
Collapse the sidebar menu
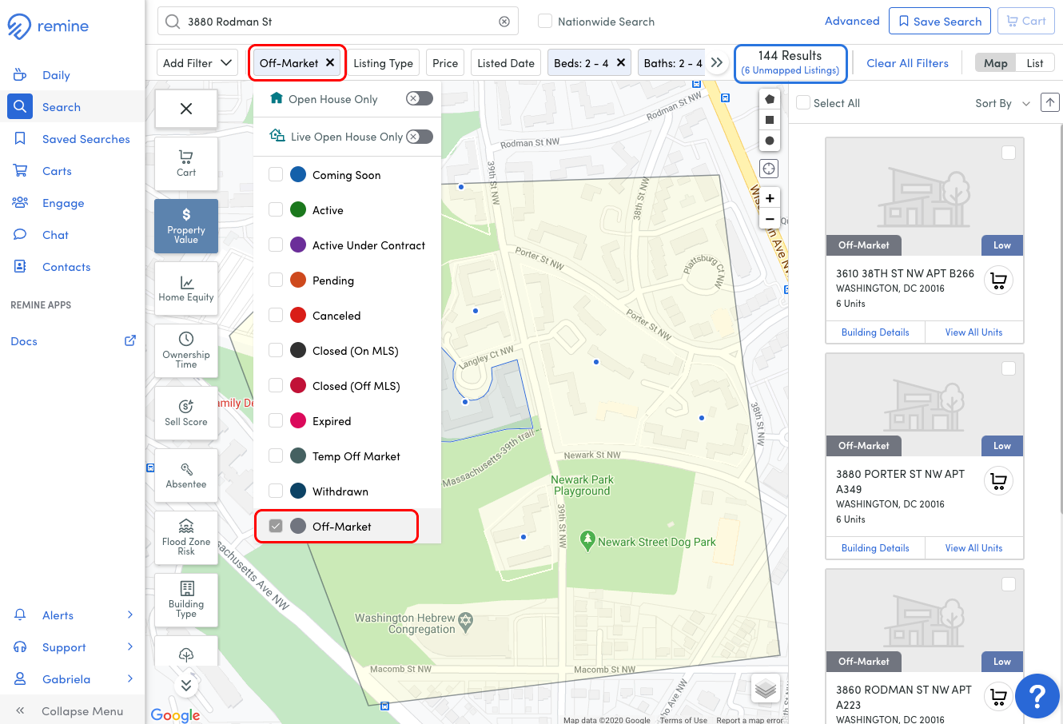(x=72, y=711)
